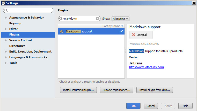Click the Install JetBrains plugin button
Screen dimensions: 197x111
click(78, 90)
